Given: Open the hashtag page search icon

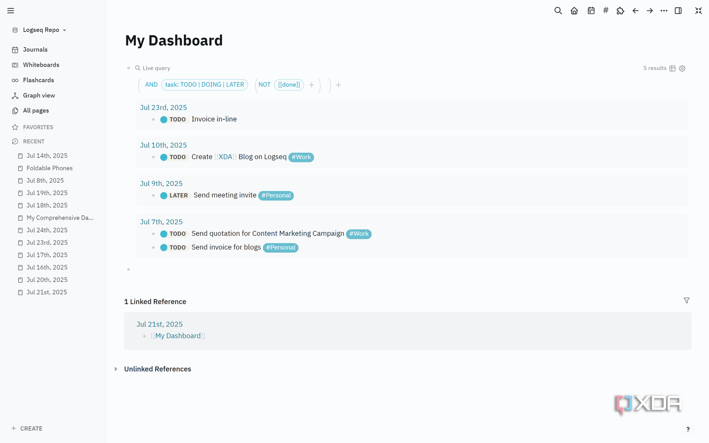Looking at the screenshot, I should coord(605,10).
